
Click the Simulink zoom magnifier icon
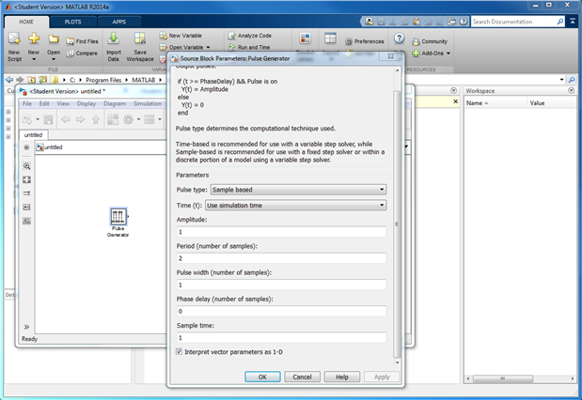(x=26, y=166)
